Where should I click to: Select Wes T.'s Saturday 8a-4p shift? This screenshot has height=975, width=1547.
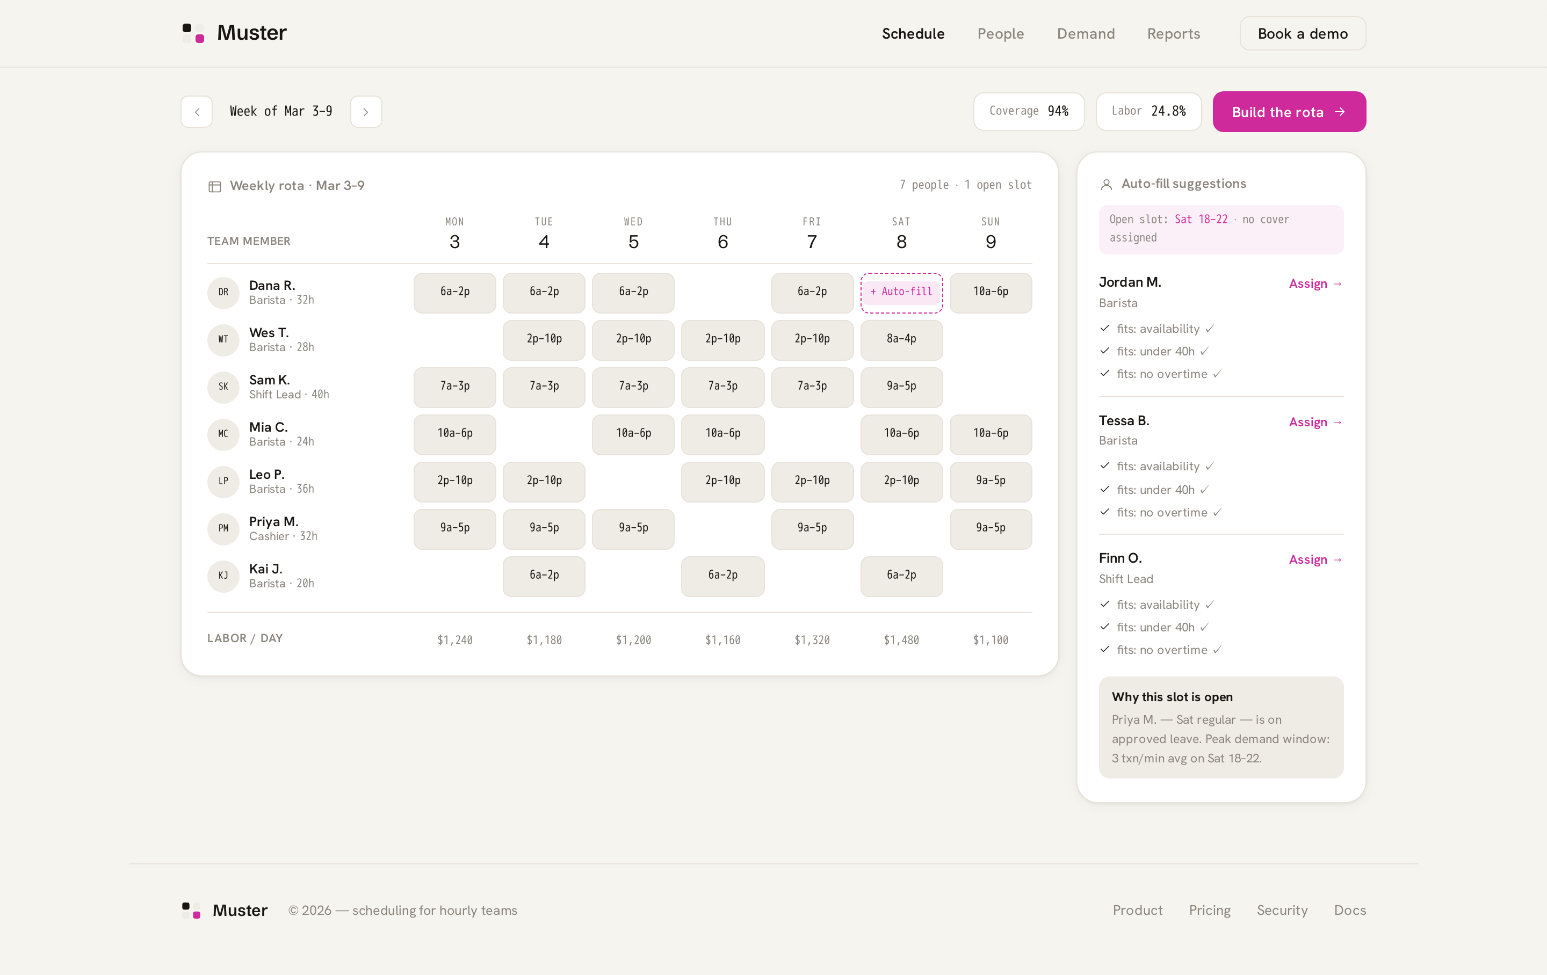[x=901, y=339]
